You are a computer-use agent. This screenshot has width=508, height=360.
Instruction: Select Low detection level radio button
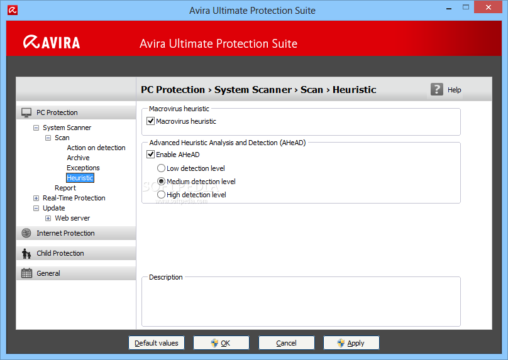point(161,168)
